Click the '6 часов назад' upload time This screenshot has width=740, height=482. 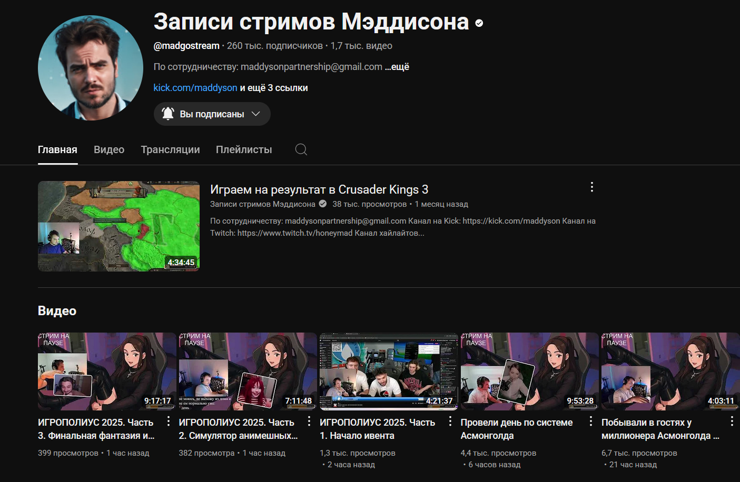coord(495,465)
